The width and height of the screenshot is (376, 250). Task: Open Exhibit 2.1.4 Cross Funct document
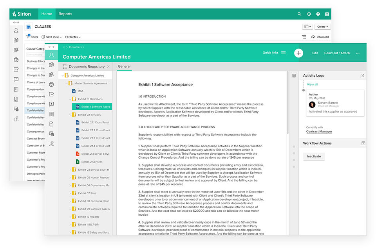pos(93,146)
